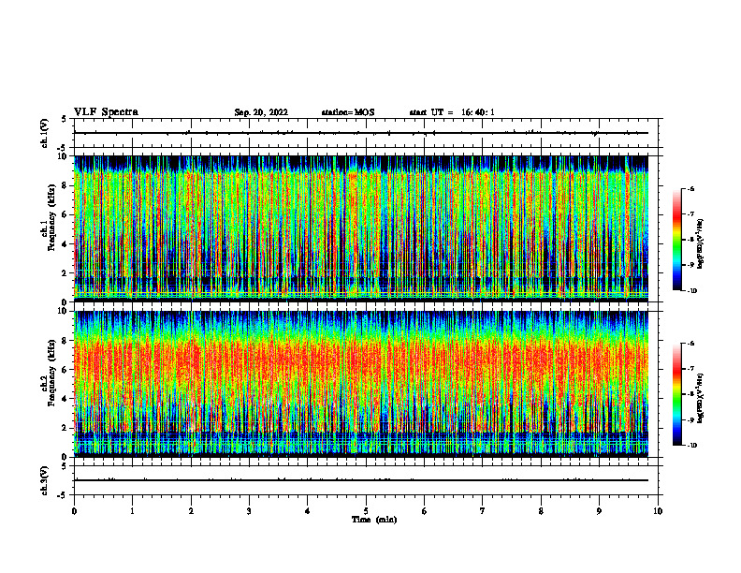Image resolution: width=741 pixels, height=573 pixels.
Task: Click the time axis tick label "3"
Action: pos(249,511)
